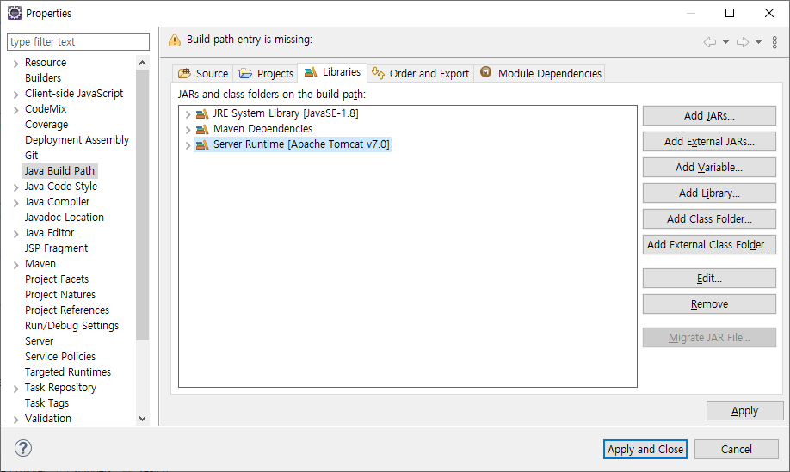The height and width of the screenshot is (472, 790).
Task: Open the Order and Export tab
Action: coord(420,73)
